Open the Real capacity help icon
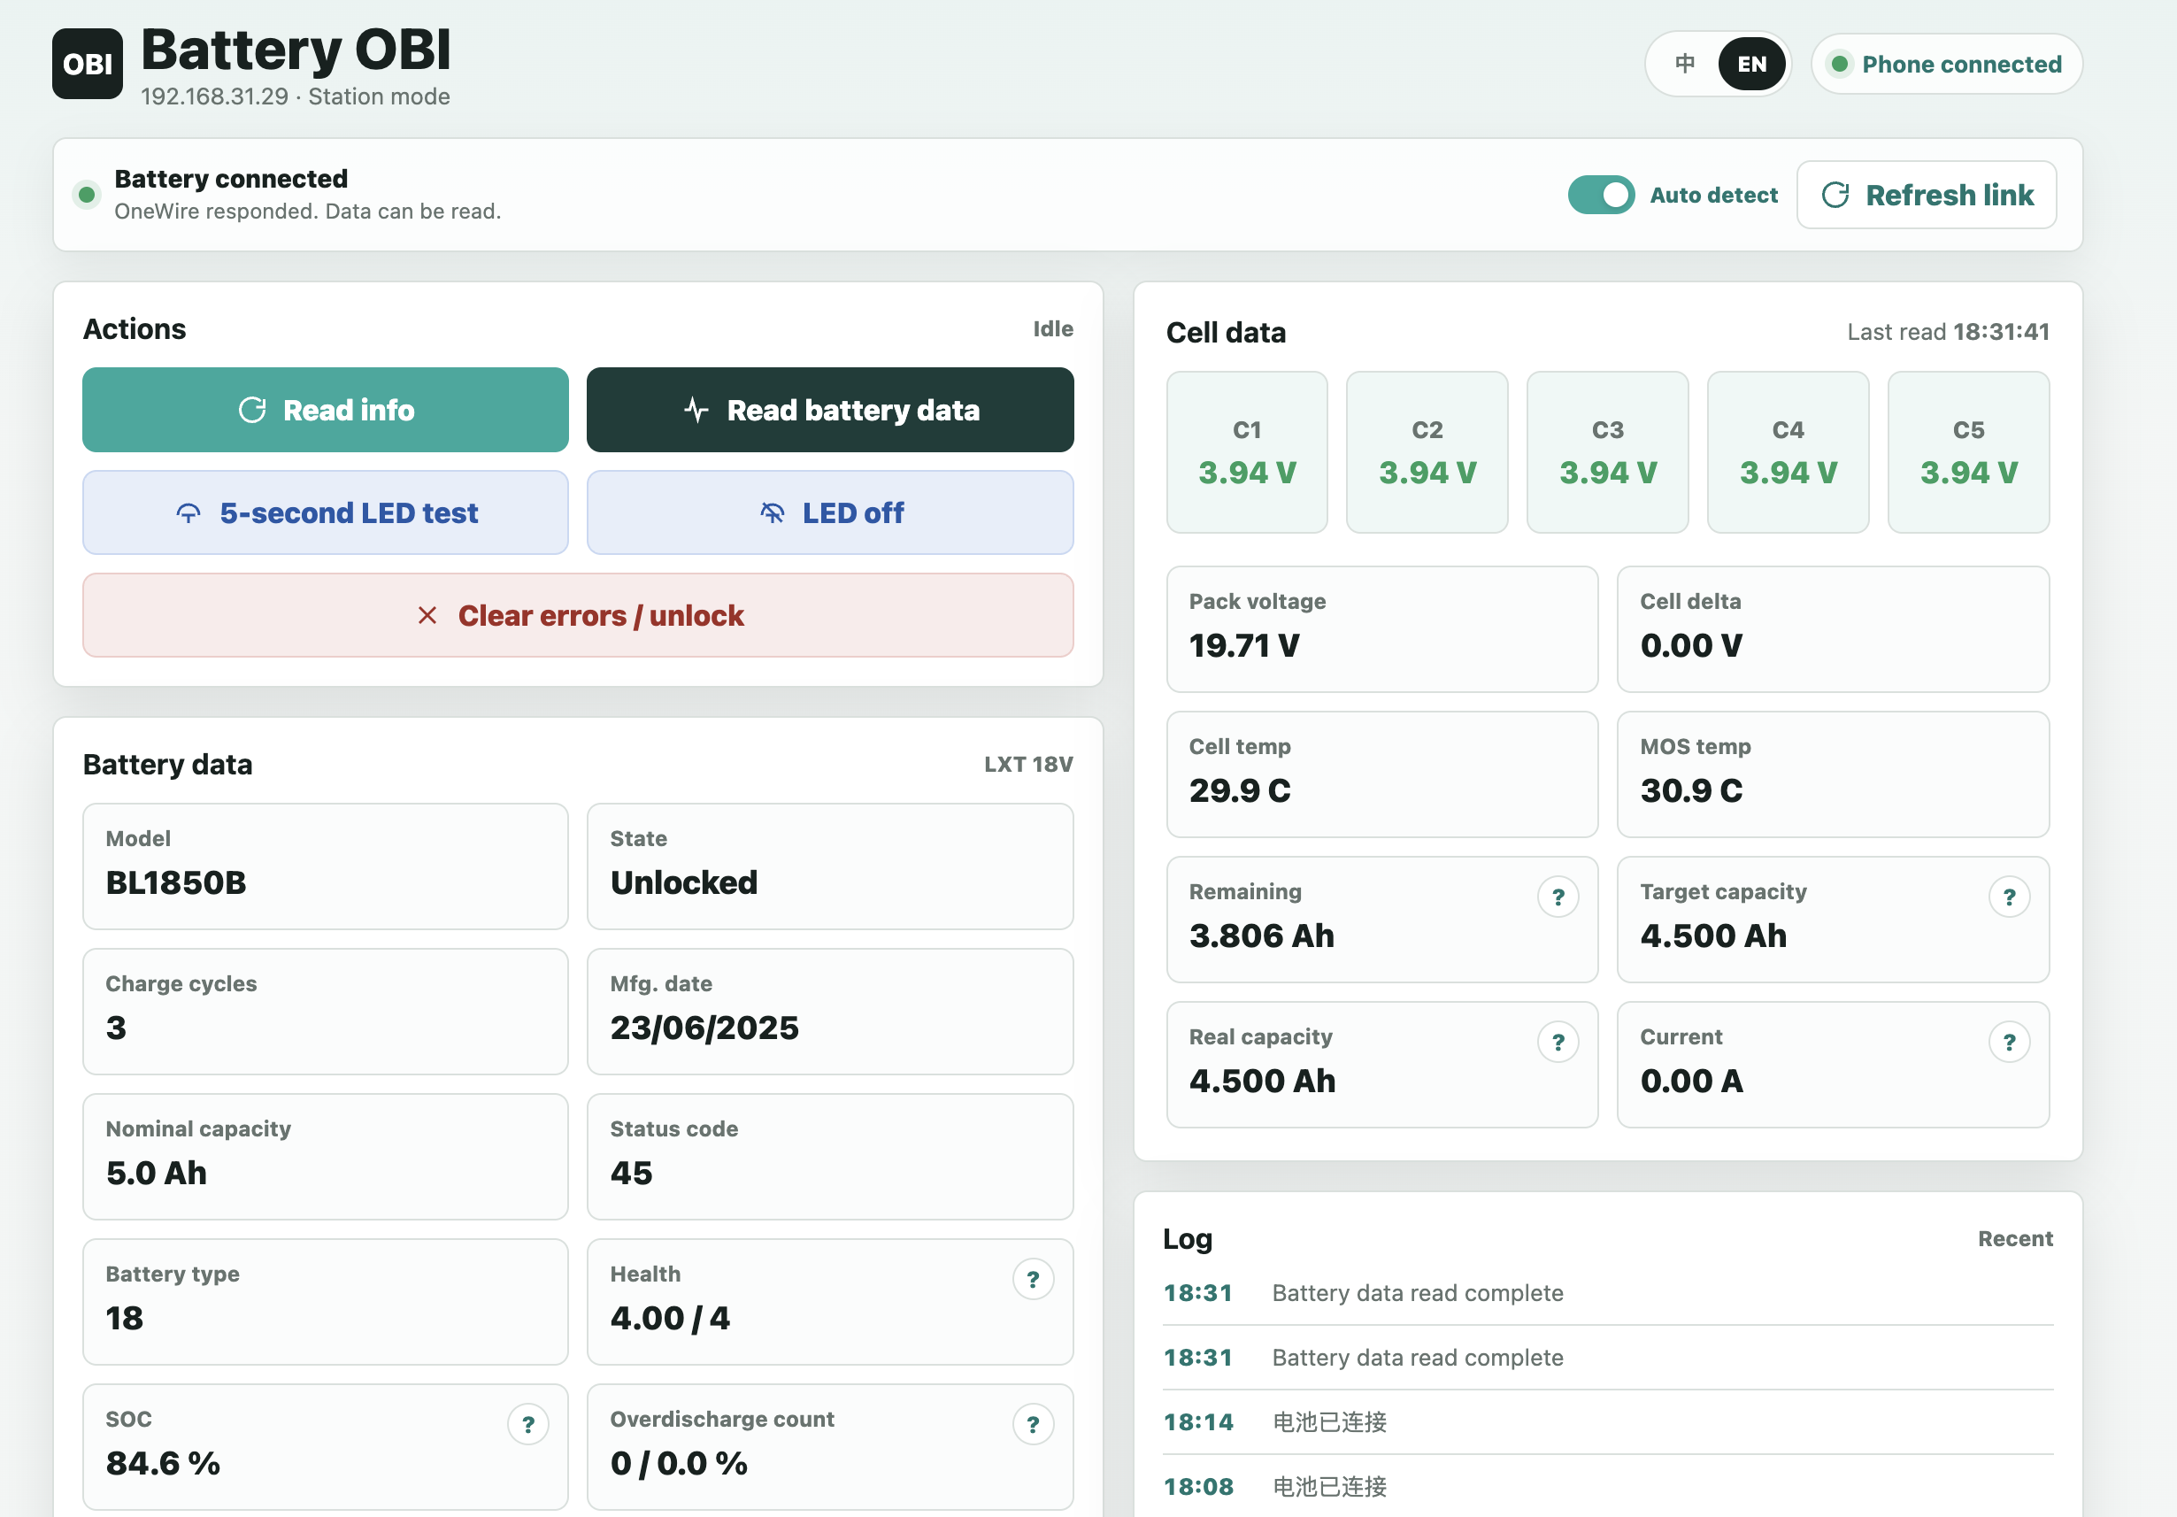 coord(1558,1042)
